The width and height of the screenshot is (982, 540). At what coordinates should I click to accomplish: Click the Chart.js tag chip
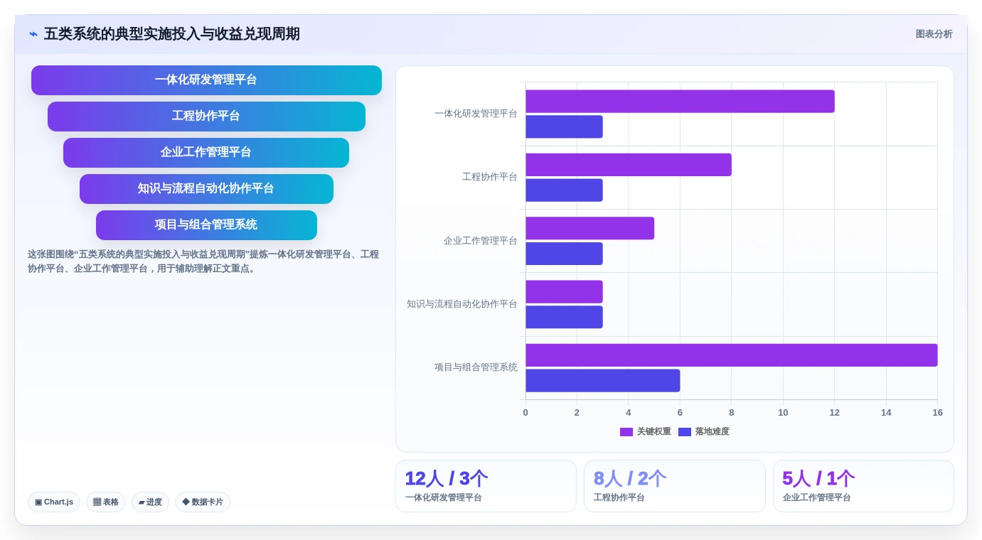54,502
